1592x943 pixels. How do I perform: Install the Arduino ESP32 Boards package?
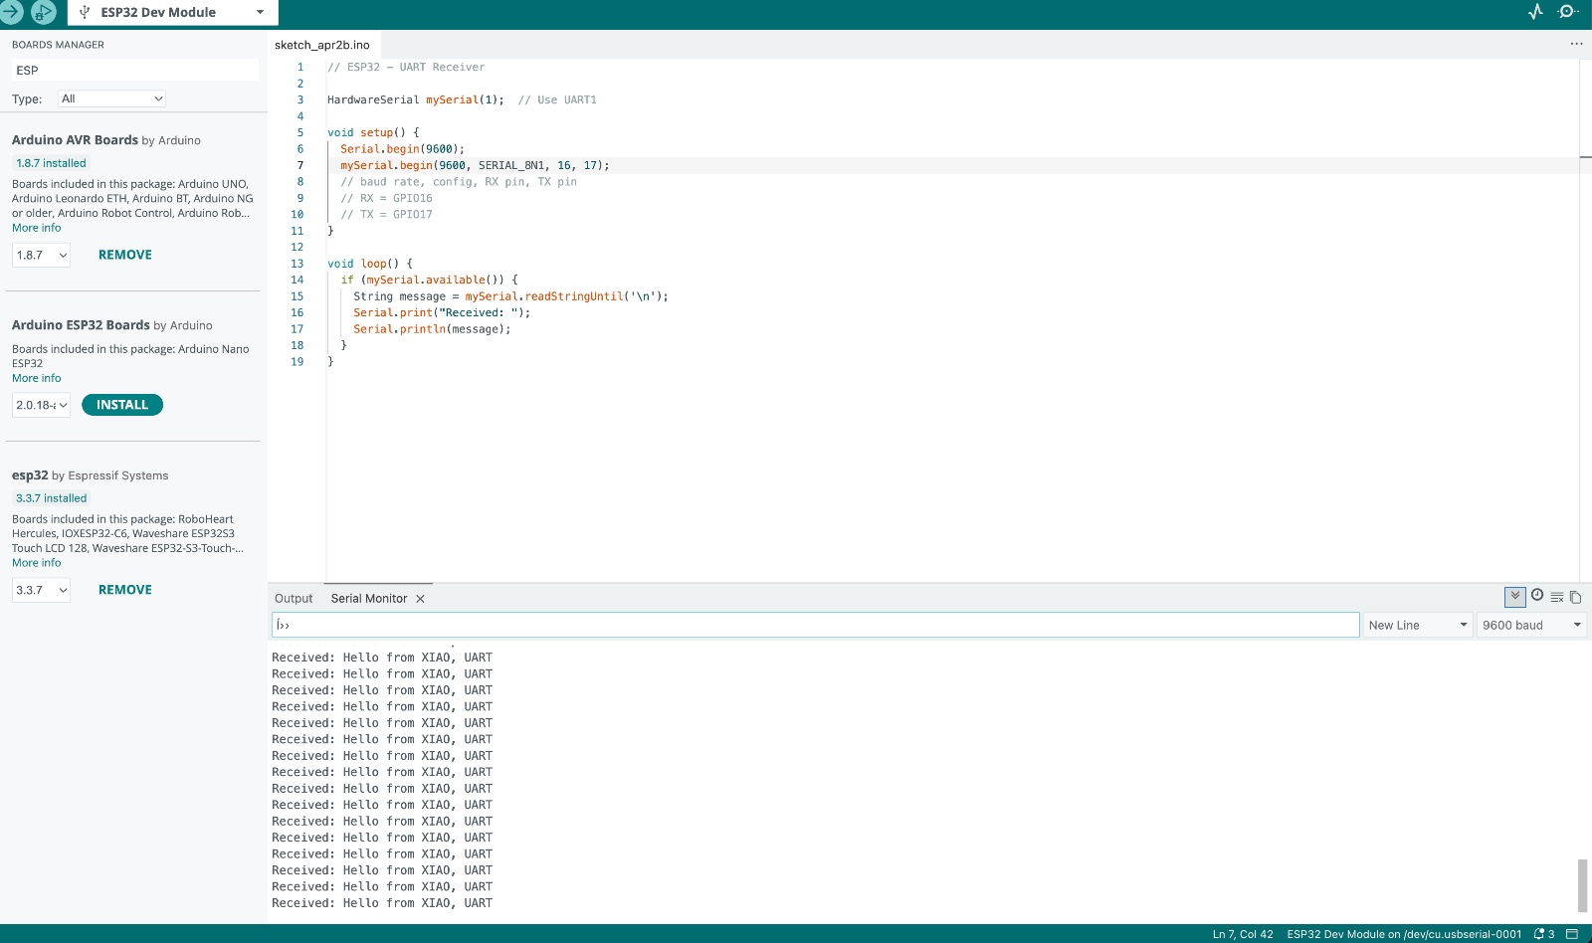122,405
